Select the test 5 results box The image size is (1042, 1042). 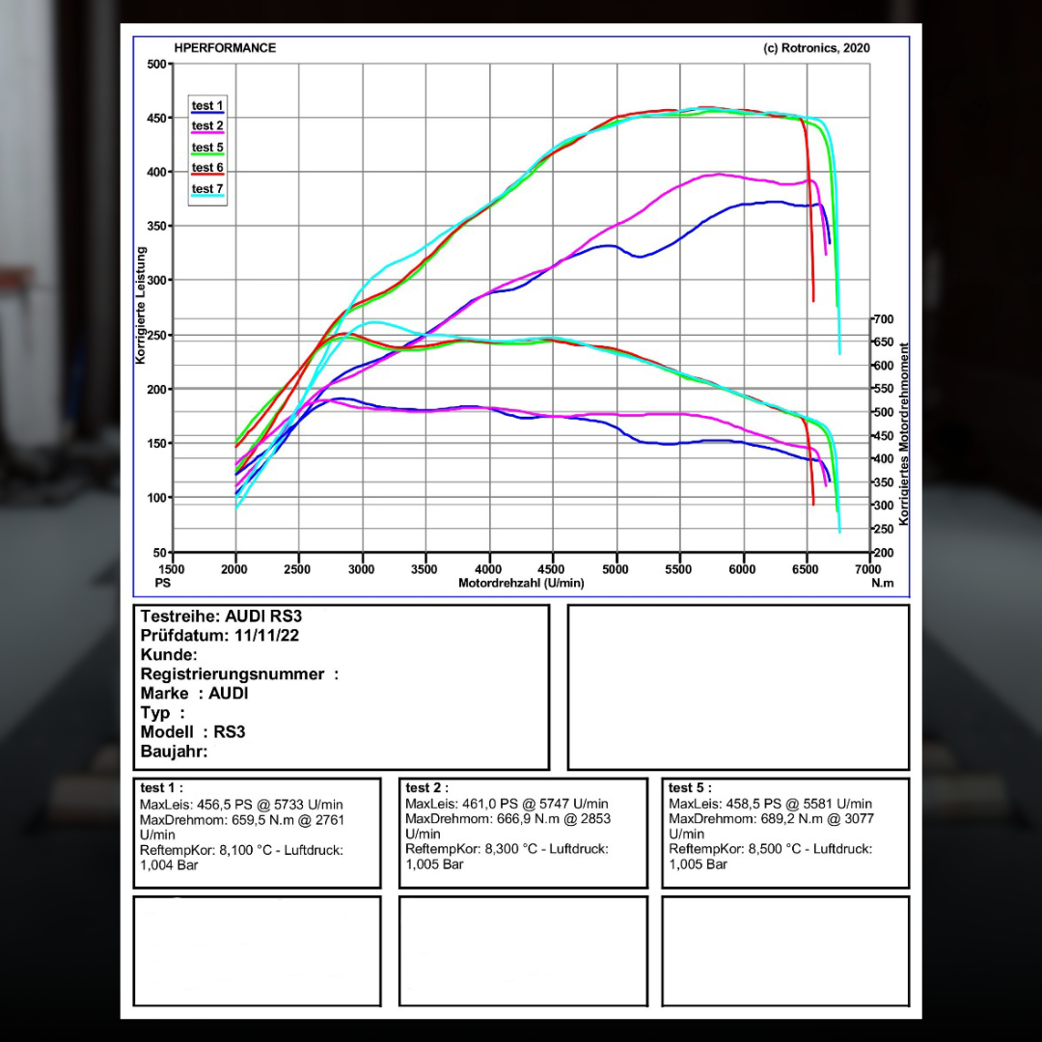(785, 833)
